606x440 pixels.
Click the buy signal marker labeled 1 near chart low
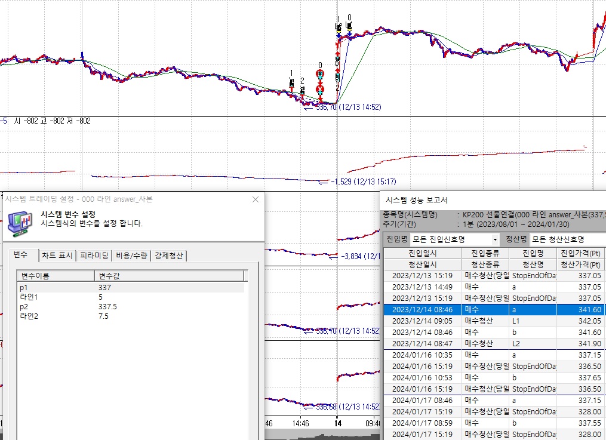[x=292, y=84]
